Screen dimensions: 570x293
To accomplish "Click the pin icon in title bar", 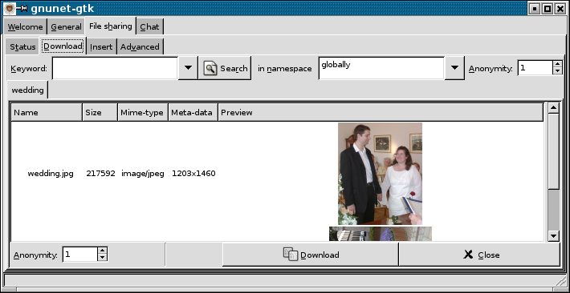I will click(x=22, y=8).
